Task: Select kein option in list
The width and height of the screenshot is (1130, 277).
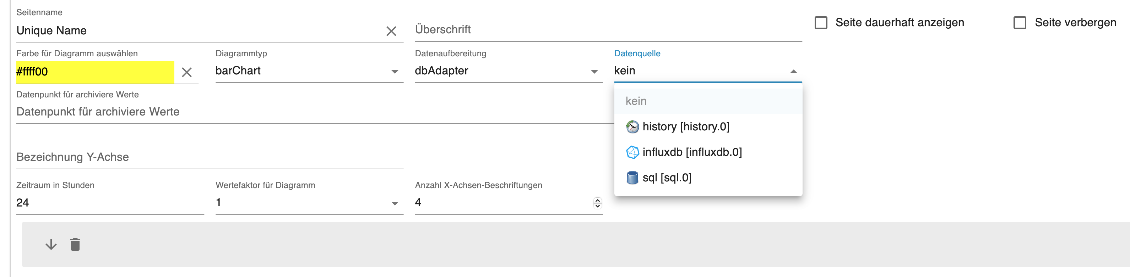Action: (x=708, y=101)
